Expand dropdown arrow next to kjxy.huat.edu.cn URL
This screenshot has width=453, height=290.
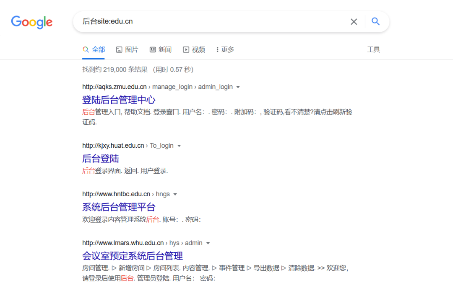pos(179,146)
